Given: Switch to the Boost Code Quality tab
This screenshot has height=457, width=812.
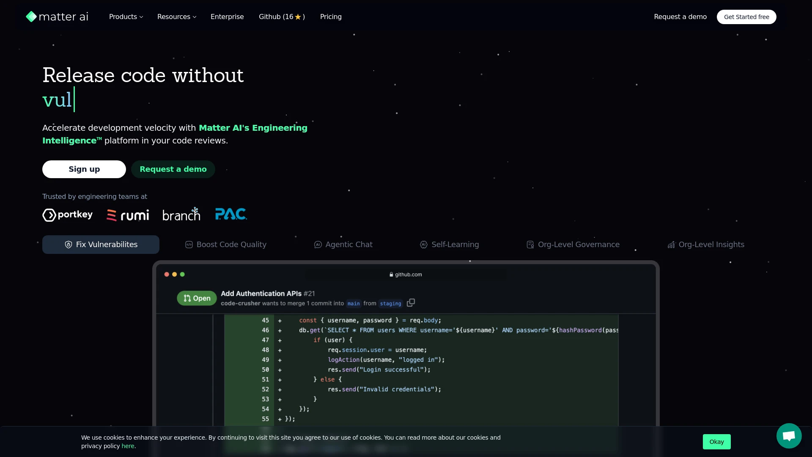Looking at the screenshot, I should click(225, 245).
